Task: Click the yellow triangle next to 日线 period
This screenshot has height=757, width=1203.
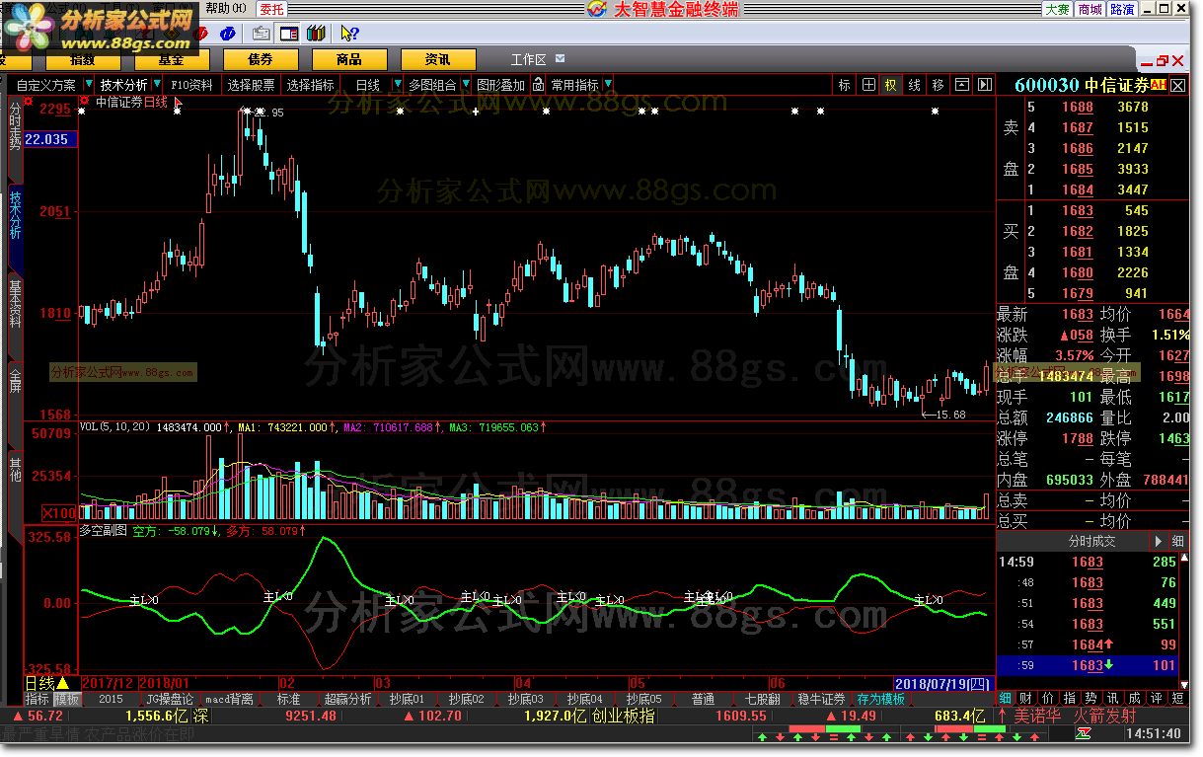Action: 63,683
